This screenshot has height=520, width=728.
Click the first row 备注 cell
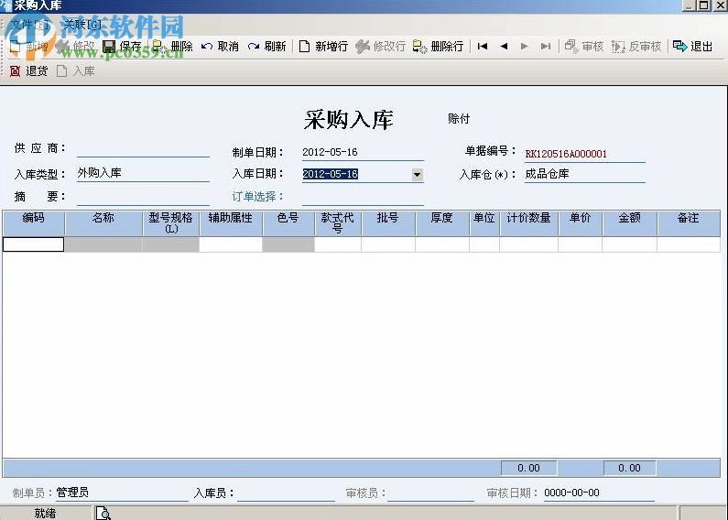(x=689, y=244)
